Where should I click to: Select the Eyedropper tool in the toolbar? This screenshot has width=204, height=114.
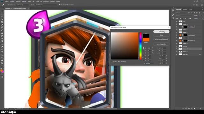2,25
